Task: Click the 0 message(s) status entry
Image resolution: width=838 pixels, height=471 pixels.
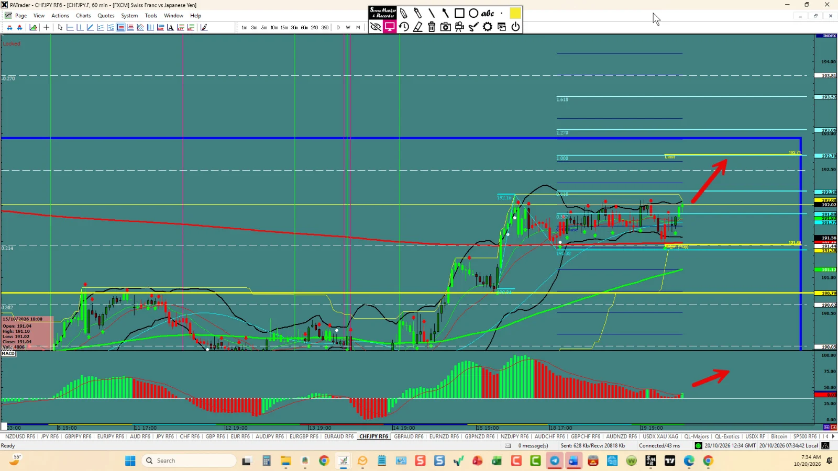Action: (x=533, y=446)
